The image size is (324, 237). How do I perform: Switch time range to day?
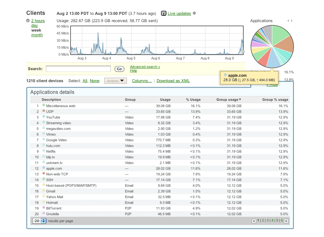pos(34,26)
